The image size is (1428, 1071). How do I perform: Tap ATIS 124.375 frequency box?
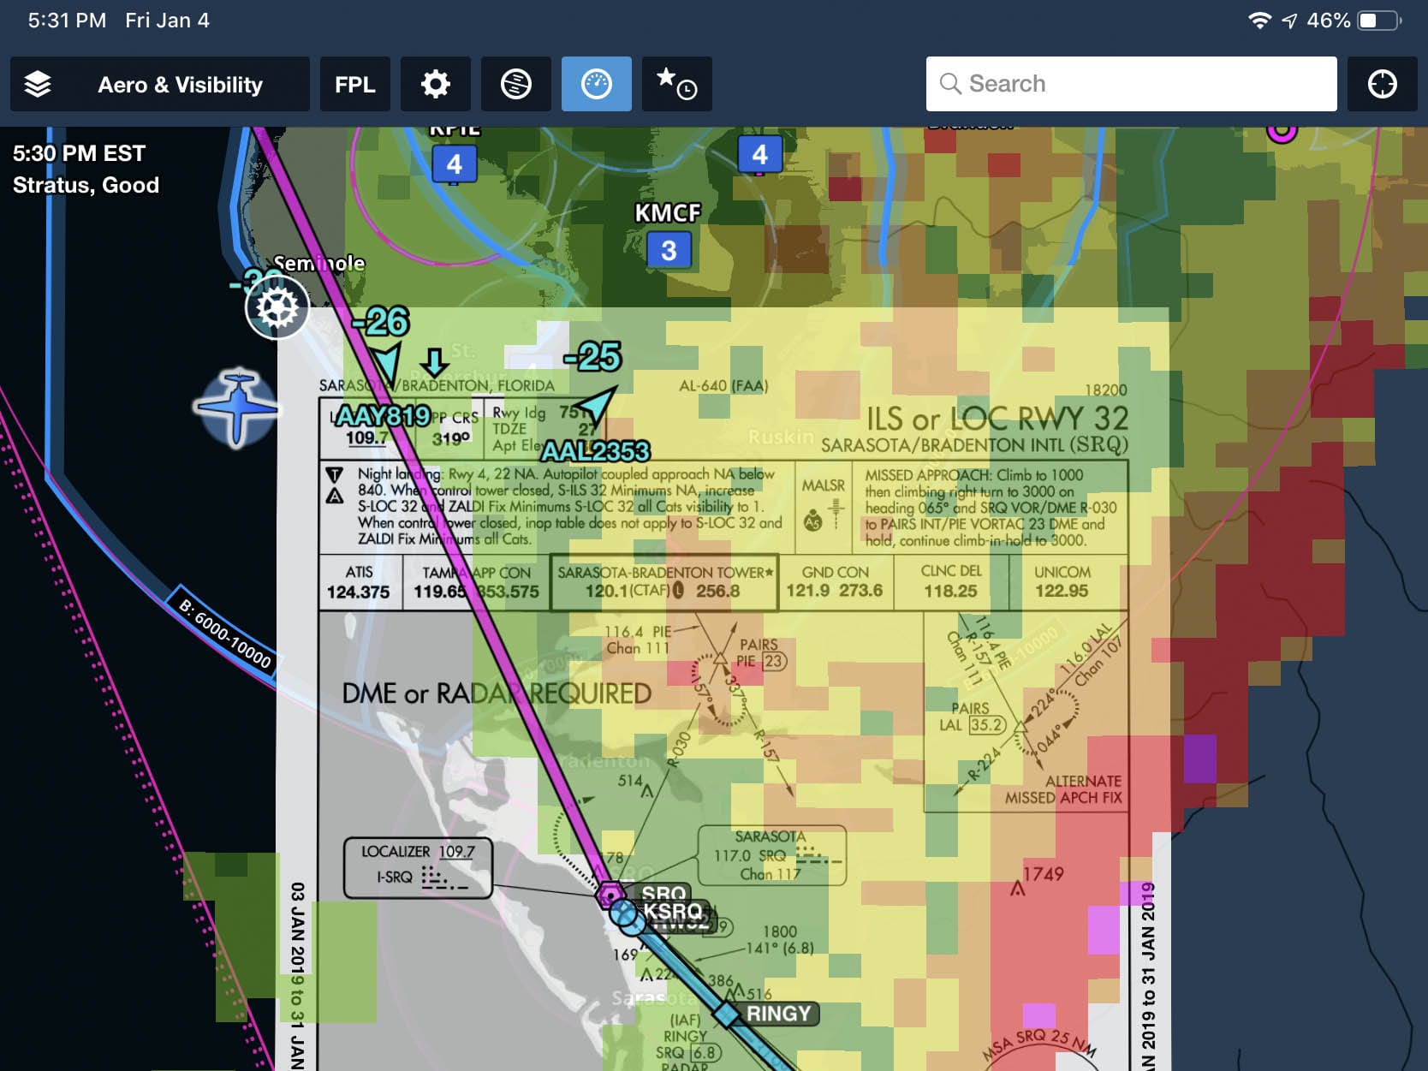pyautogui.click(x=359, y=582)
